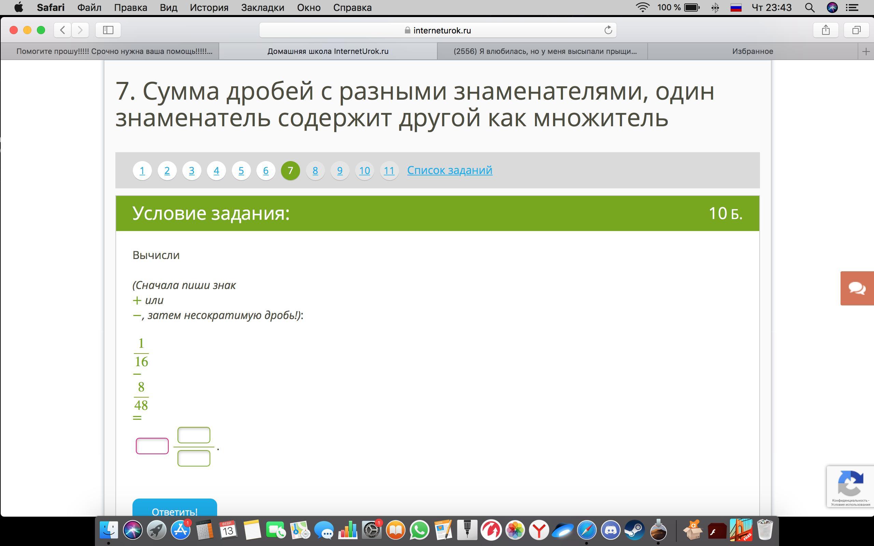Toggle the Safari sidebar button
This screenshot has width=874, height=546.
tap(108, 30)
